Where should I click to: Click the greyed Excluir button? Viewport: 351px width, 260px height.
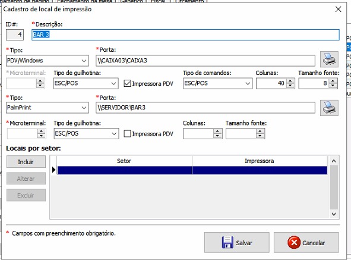pyautogui.click(x=26, y=195)
